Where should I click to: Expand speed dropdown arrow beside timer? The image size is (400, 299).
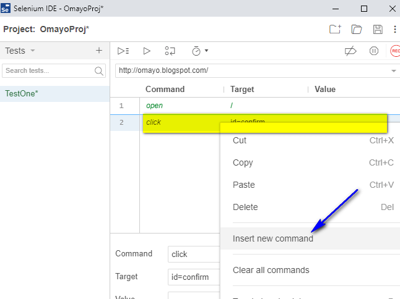(206, 51)
